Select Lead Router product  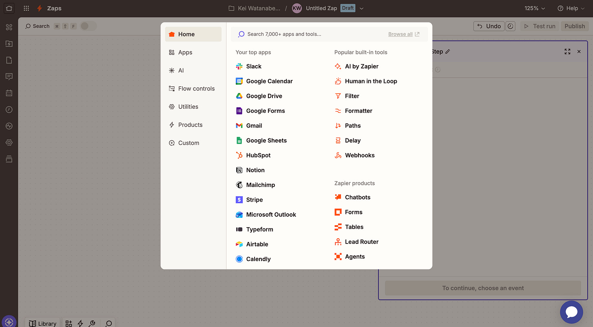coord(356,242)
